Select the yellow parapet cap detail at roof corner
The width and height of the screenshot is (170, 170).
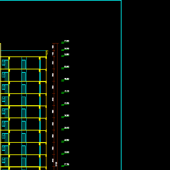(x=47, y=52)
